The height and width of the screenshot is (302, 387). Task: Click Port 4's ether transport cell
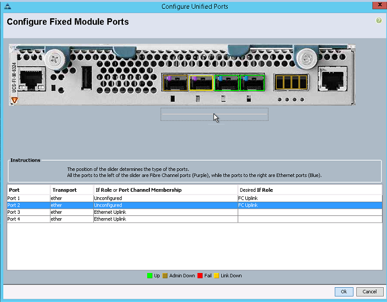tap(72, 219)
